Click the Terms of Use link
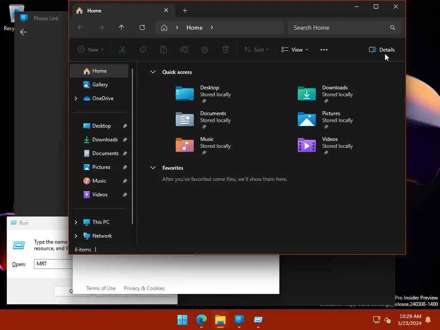The height and width of the screenshot is (330, 440). click(x=101, y=288)
